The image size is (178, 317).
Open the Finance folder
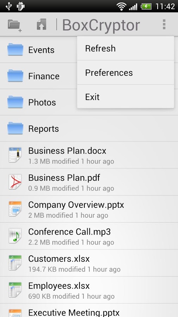pos(38,76)
